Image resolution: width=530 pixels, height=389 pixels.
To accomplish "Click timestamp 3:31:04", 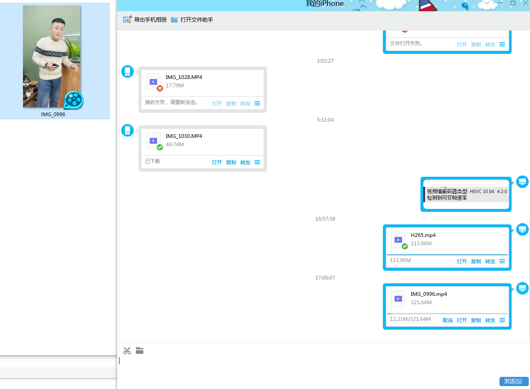I will click(x=325, y=120).
